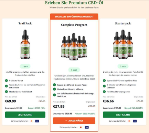Click checkmark beside Kostenloser Versand inklusive
The image size is (149, 133).
(x=54, y=89)
